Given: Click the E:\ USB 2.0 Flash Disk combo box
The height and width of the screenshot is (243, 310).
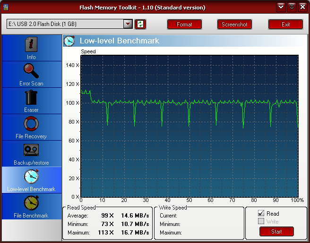Looking at the screenshot, I should (69, 24).
